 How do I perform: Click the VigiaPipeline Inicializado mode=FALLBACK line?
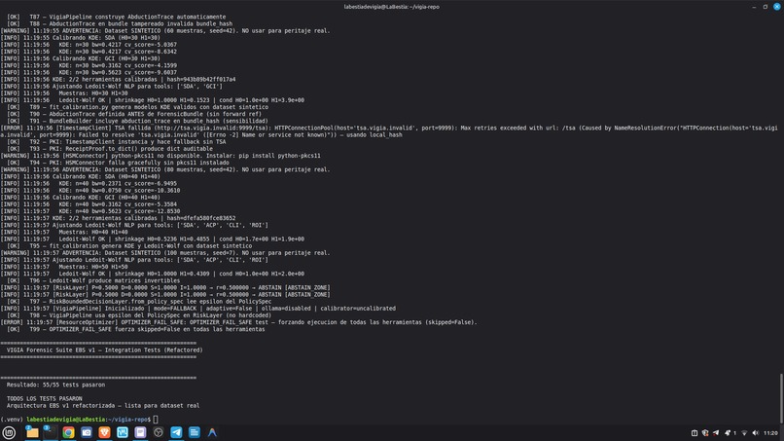click(198, 309)
